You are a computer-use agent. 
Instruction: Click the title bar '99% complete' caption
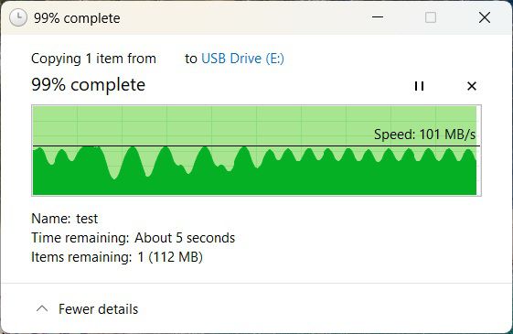pyautogui.click(x=77, y=18)
